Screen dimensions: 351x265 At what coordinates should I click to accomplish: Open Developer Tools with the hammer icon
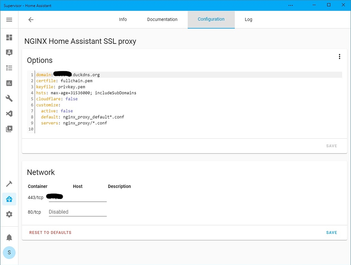coord(9,184)
